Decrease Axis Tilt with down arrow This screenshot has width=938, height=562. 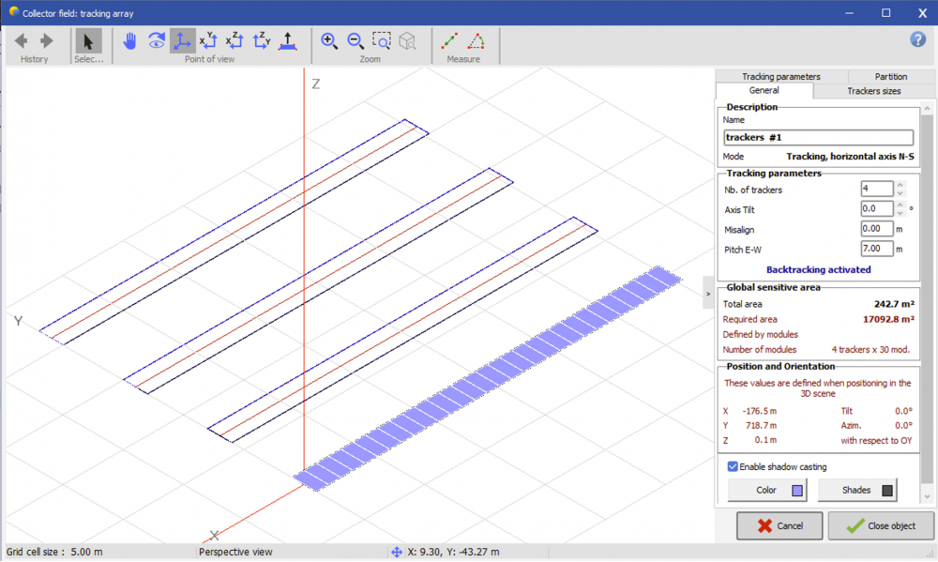[x=900, y=213]
